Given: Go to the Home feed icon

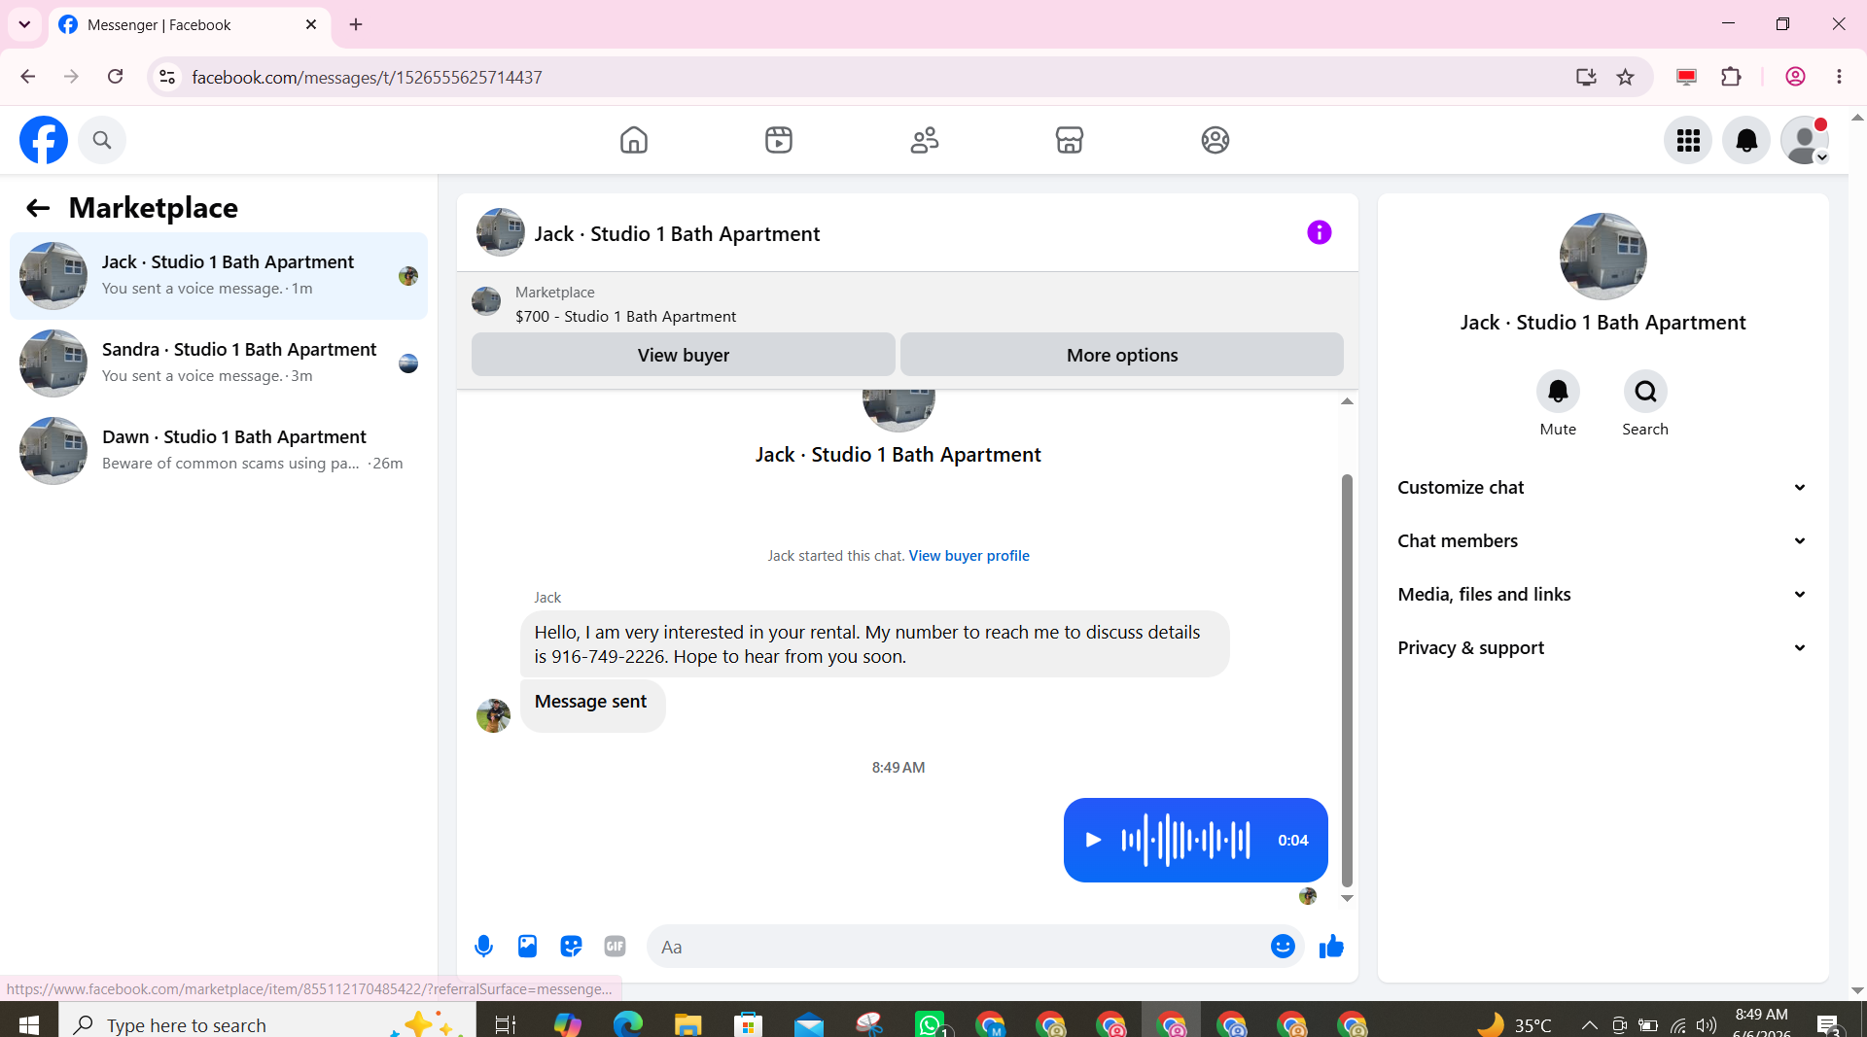Looking at the screenshot, I should (x=634, y=140).
